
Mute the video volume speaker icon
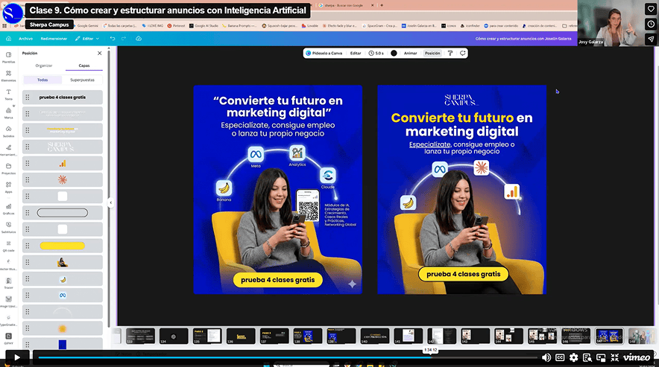(x=546, y=357)
